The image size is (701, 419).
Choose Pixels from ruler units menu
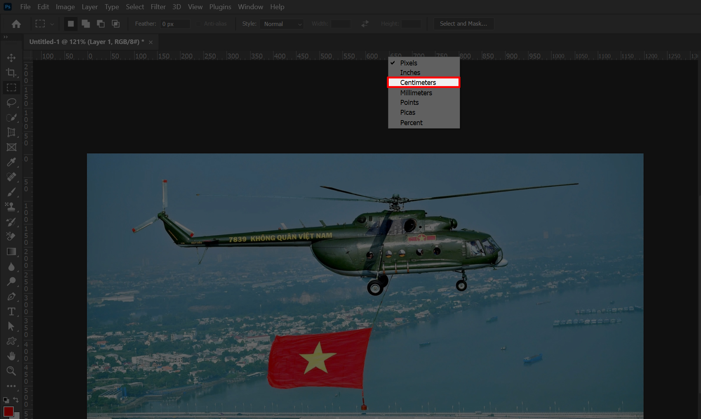tap(424, 63)
